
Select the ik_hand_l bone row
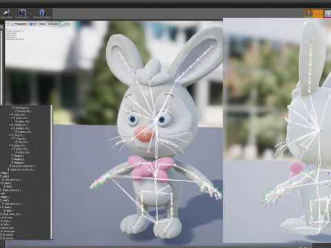(8, 235)
